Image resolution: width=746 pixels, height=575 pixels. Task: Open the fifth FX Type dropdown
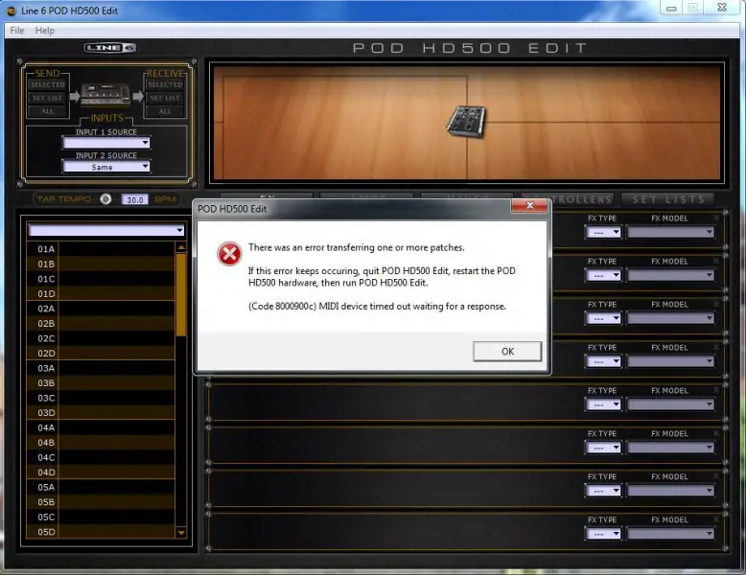coord(603,404)
